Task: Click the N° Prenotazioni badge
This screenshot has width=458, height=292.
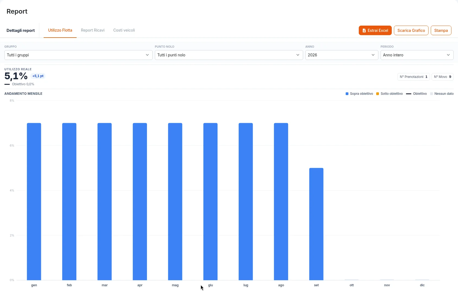Action: point(414,77)
